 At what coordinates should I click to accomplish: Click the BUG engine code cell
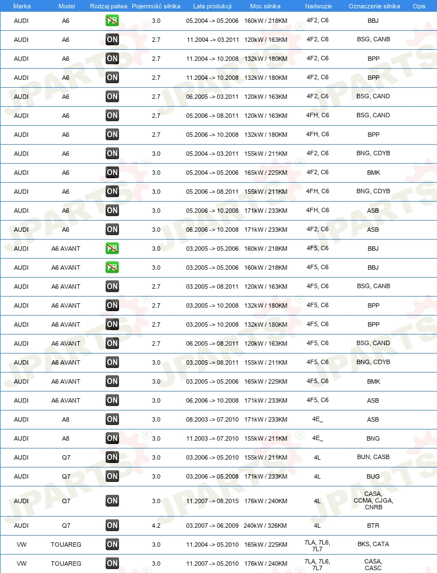tap(373, 476)
